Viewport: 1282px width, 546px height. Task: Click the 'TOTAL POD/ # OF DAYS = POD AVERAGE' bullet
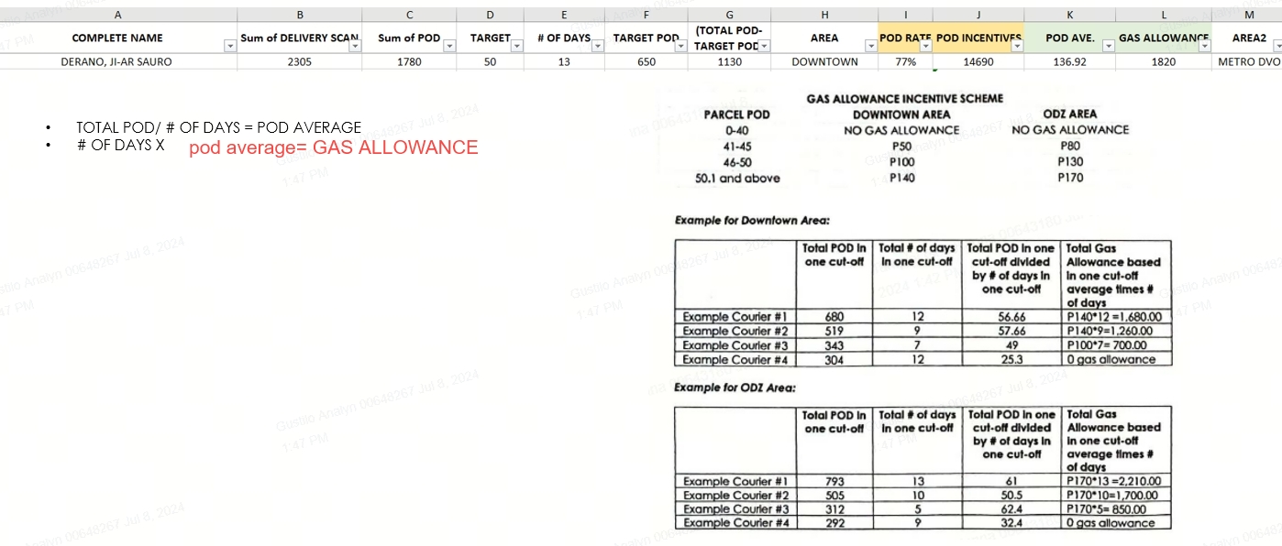point(218,127)
